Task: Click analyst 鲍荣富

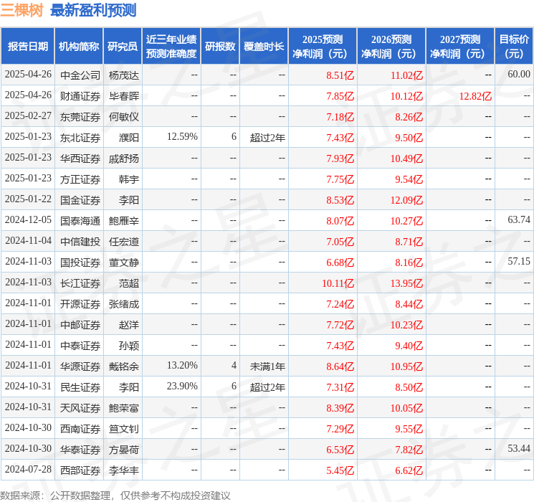Action: point(124,408)
